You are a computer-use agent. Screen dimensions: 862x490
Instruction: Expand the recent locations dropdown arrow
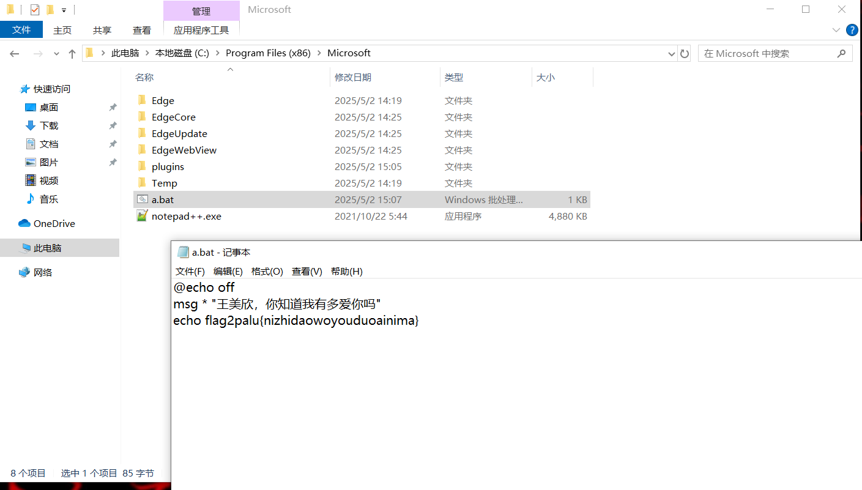tap(56, 54)
